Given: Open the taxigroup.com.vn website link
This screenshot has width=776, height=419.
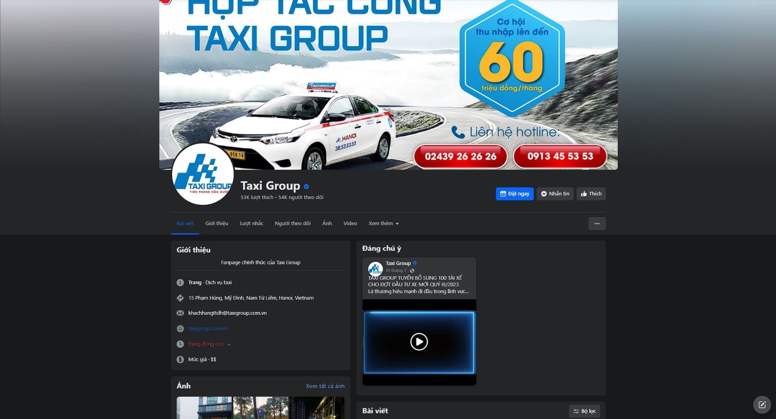Looking at the screenshot, I should (x=208, y=328).
